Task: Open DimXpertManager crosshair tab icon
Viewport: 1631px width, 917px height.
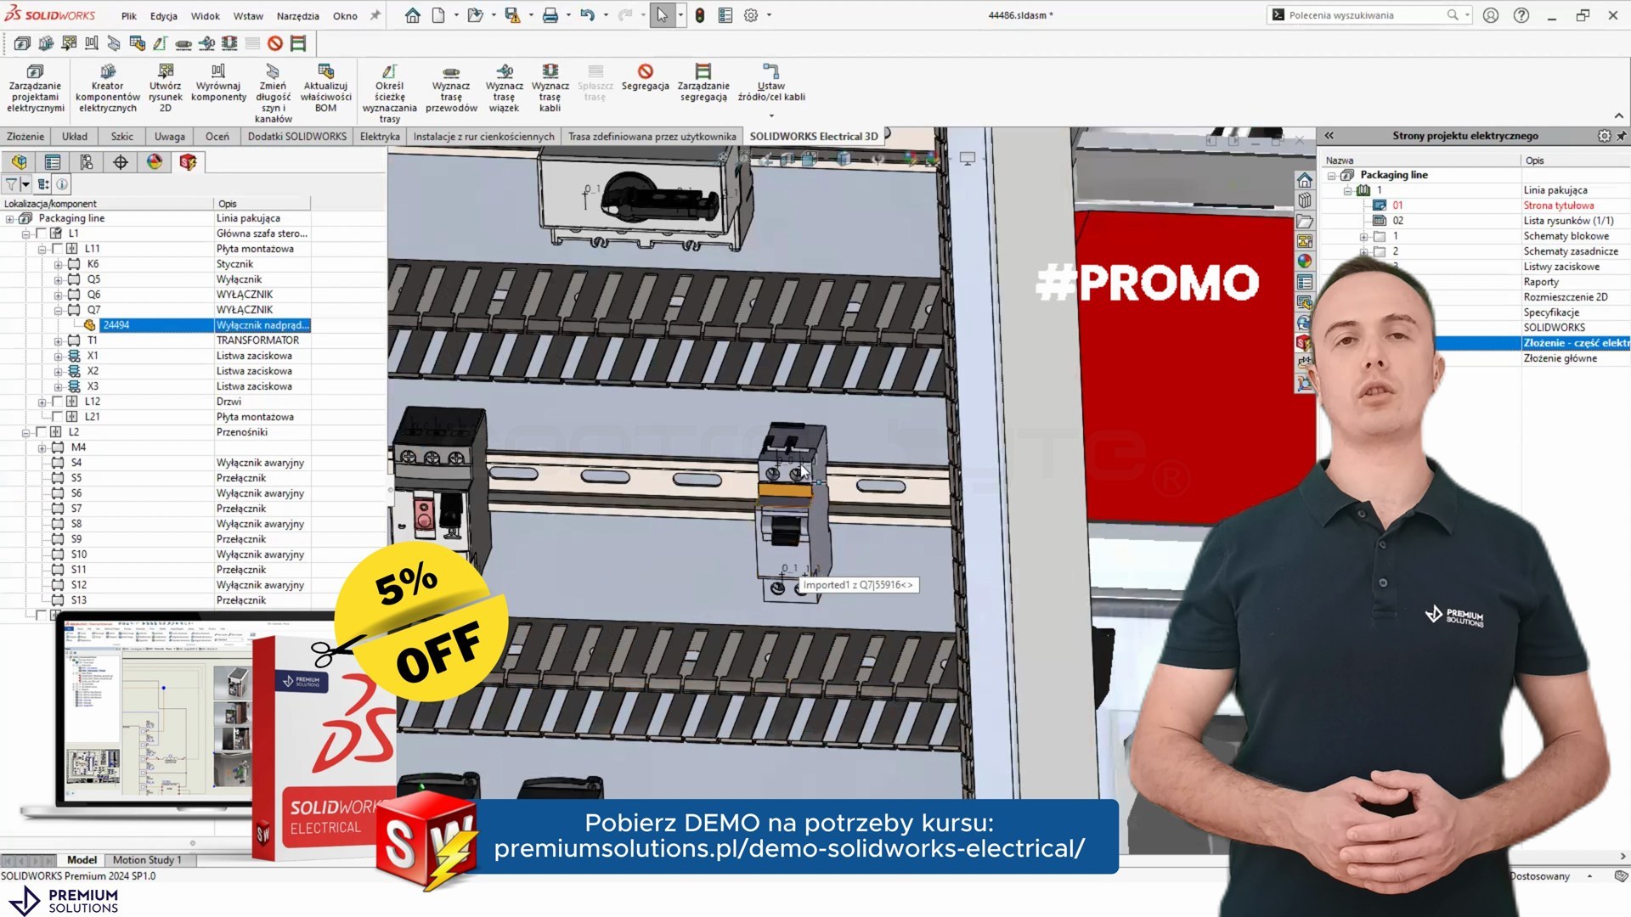Action: point(121,162)
